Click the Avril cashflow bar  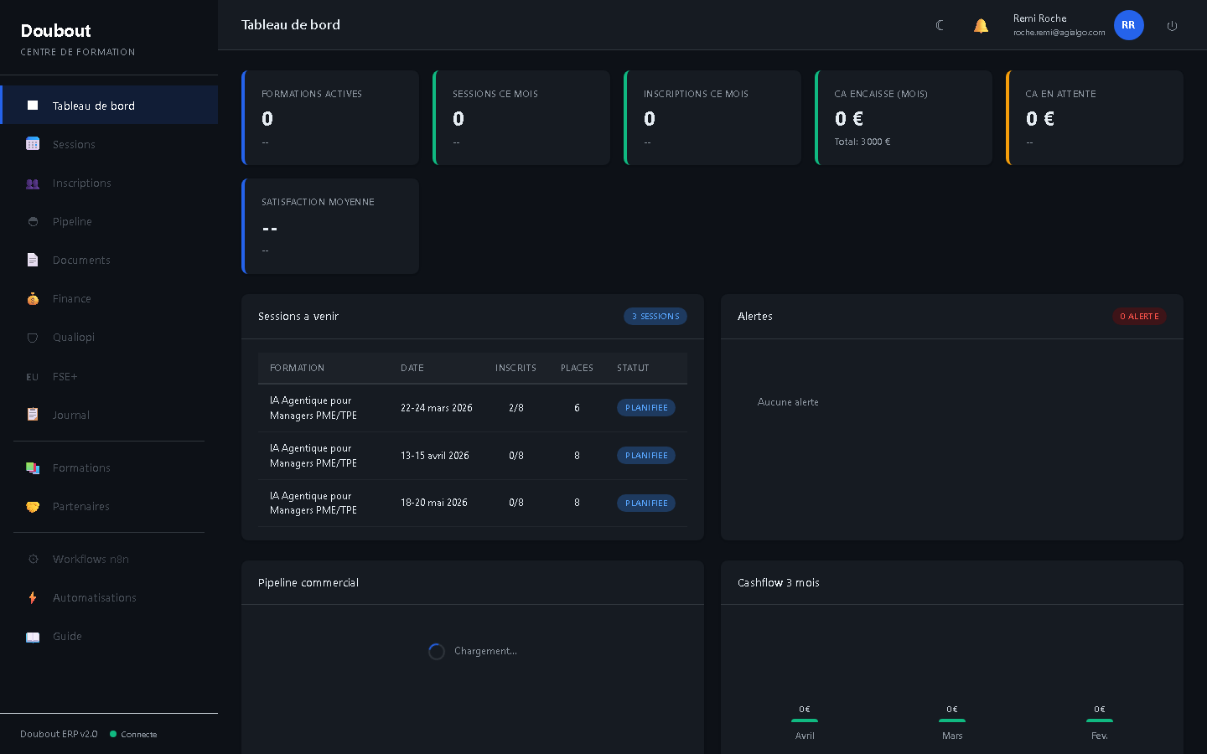(805, 721)
